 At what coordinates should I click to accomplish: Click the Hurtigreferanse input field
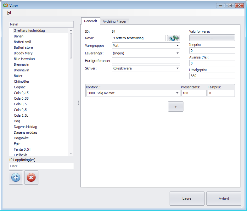coord(146,61)
